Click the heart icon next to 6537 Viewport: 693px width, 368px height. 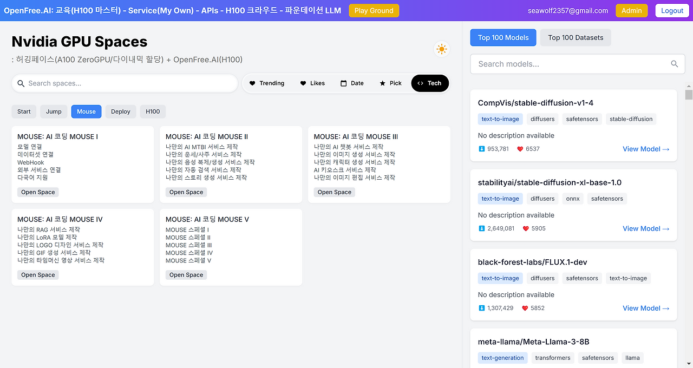520,149
